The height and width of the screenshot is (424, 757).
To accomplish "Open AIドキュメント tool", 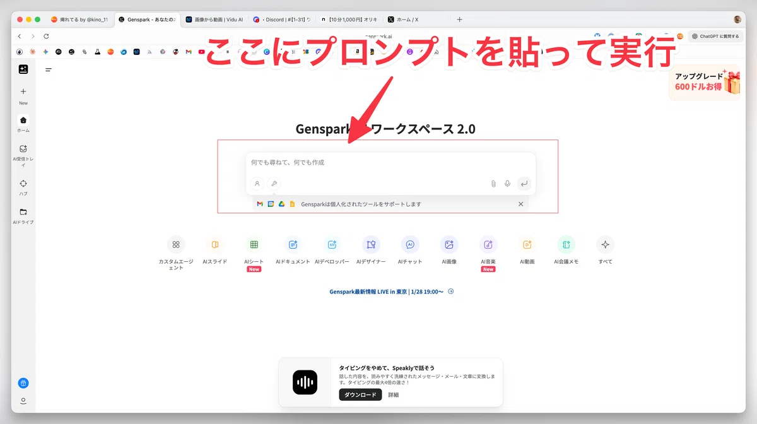I will [x=293, y=244].
